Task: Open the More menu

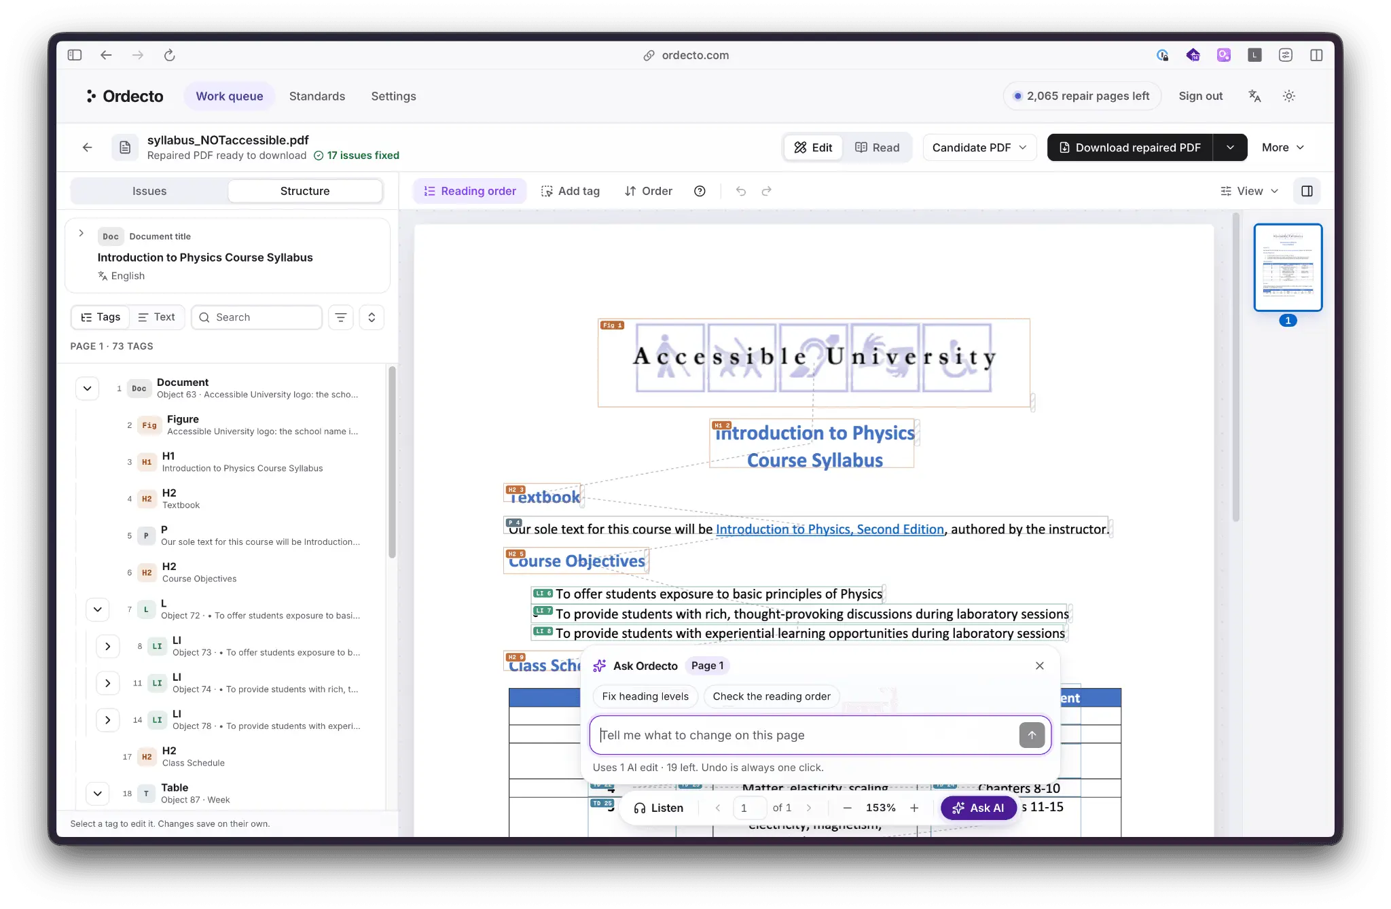Action: pos(1282,147)
